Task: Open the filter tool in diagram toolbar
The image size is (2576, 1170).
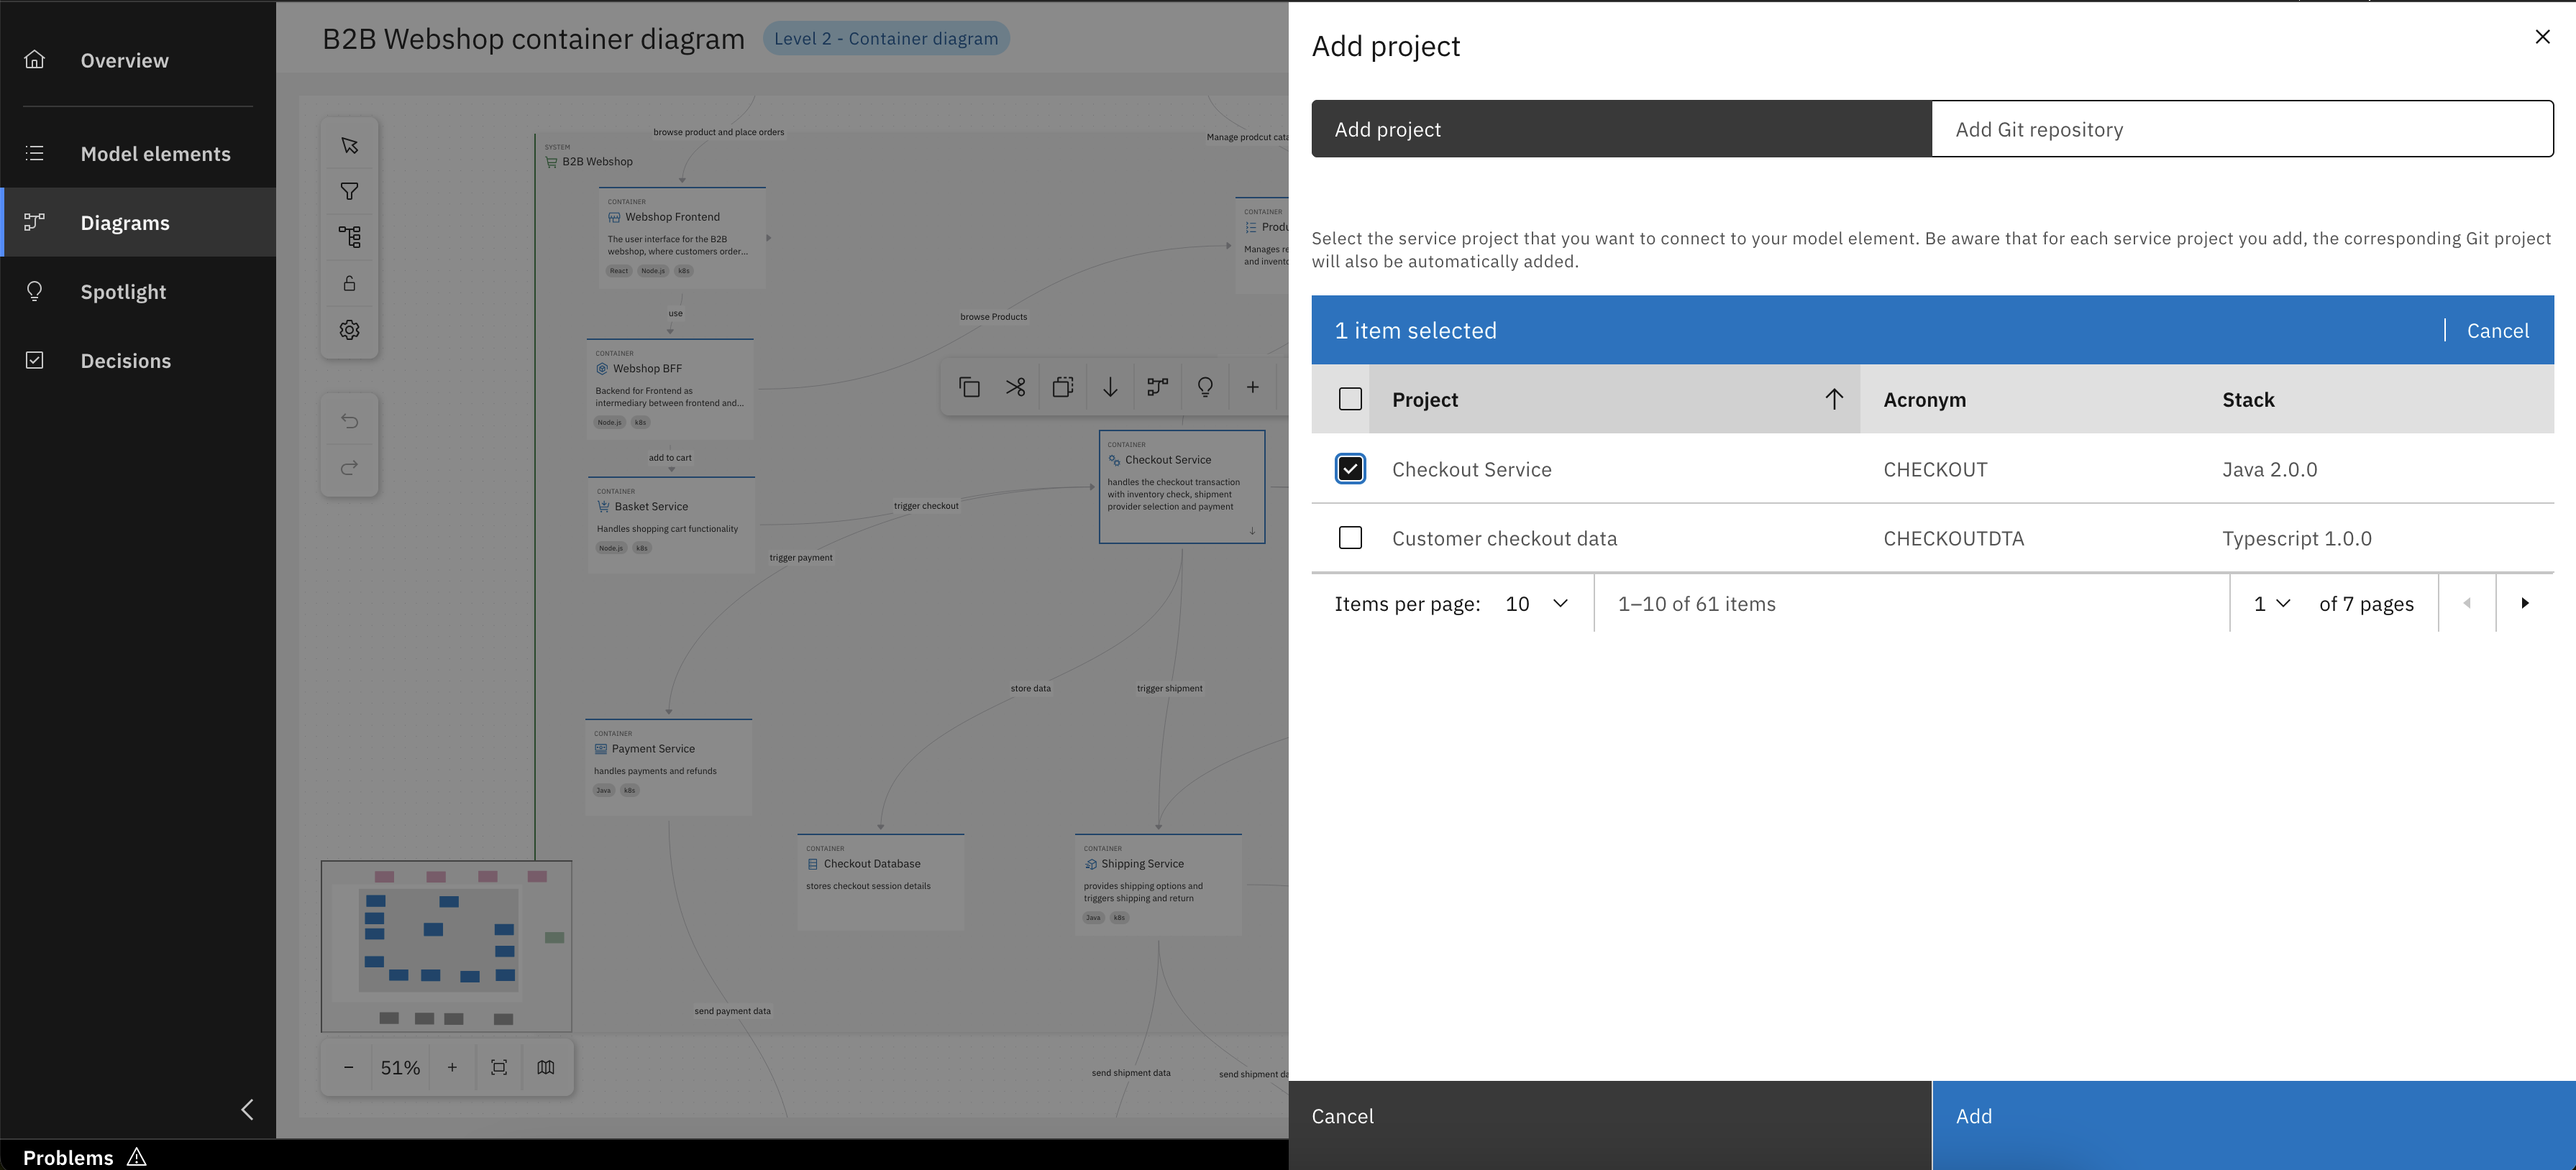Action: 349,192
